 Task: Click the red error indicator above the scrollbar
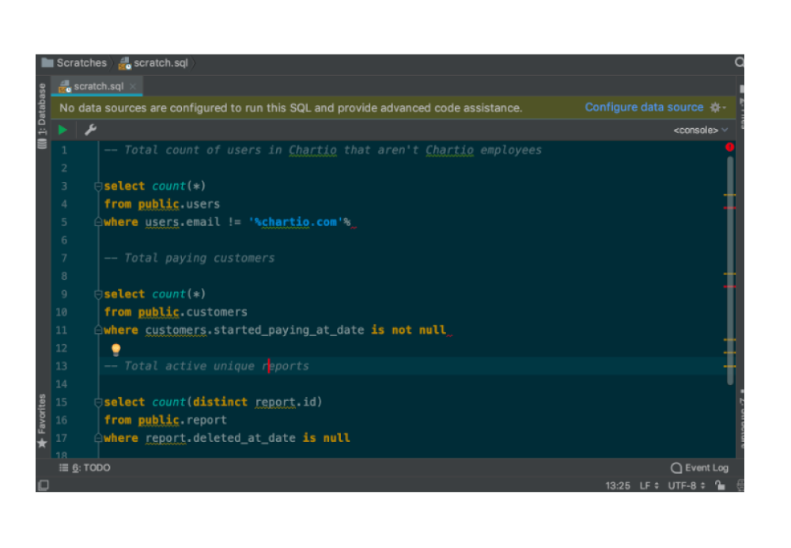[x=729, y=146]
